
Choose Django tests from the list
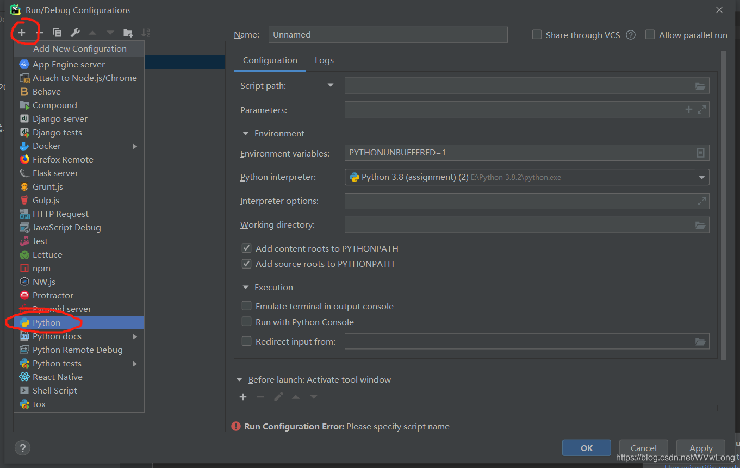click(x=79, y=132)
